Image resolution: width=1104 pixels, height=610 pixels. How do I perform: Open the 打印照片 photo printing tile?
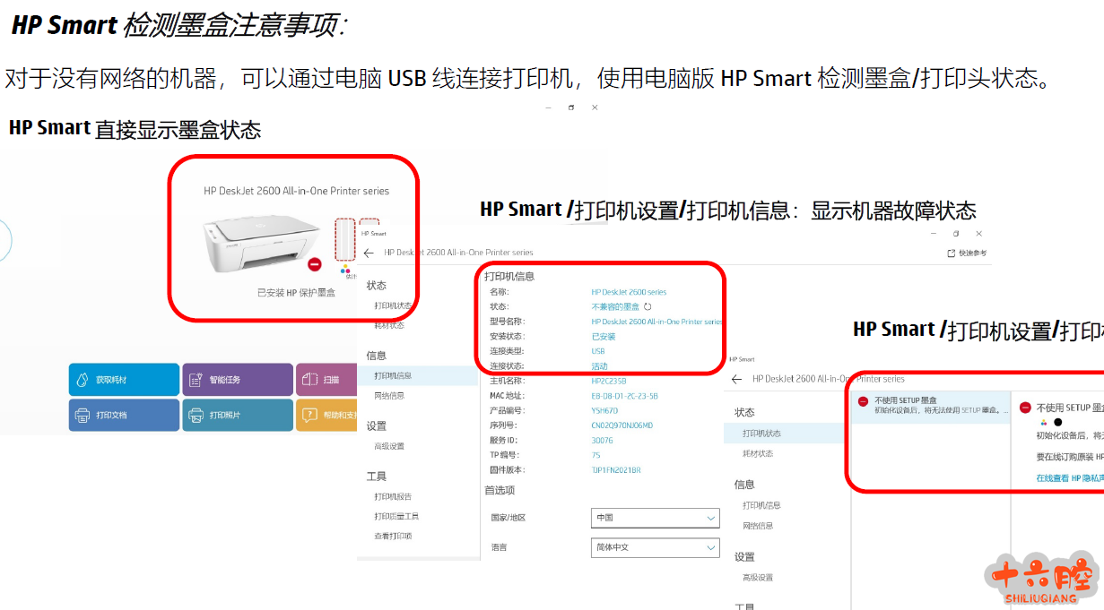tap(237, 416)
